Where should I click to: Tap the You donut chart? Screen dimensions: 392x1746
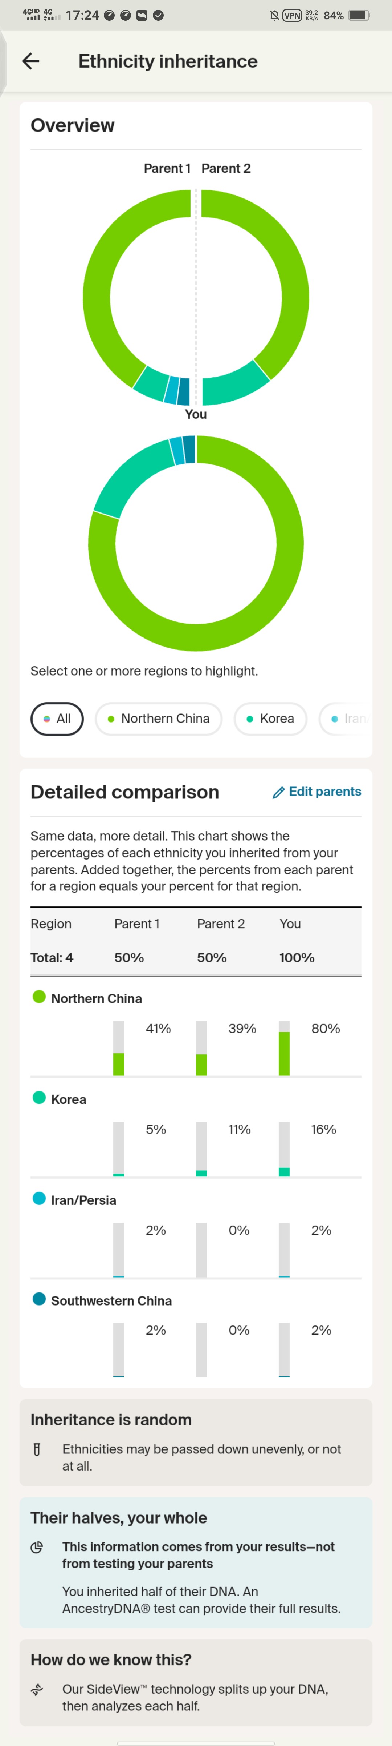(x=196, y=543)
